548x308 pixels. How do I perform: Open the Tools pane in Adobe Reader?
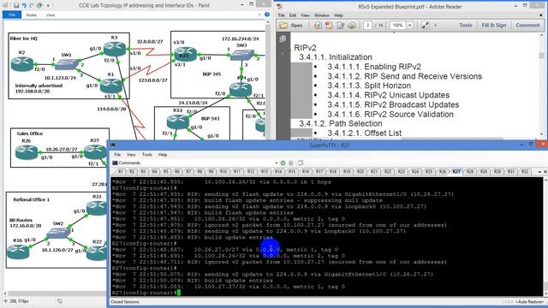pyautogui.click(x=465, y=25)
